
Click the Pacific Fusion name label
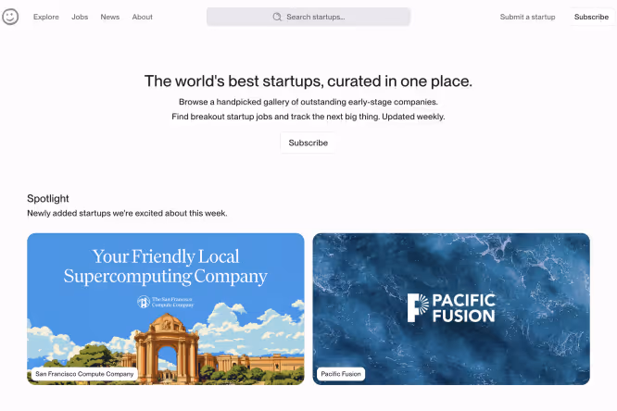(341, 374)
